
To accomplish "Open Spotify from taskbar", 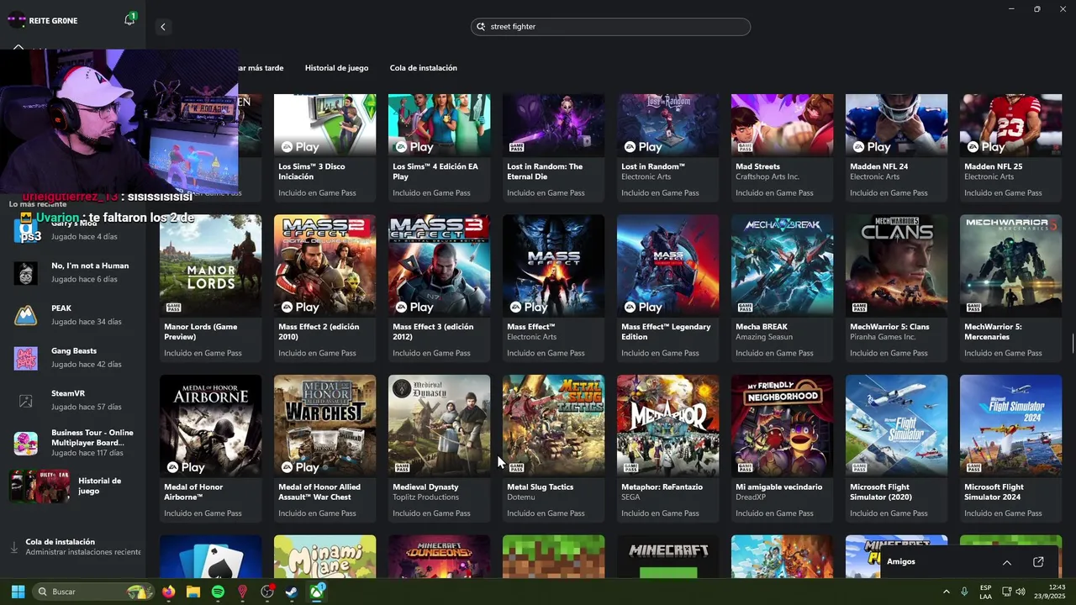I will [218, 592].
